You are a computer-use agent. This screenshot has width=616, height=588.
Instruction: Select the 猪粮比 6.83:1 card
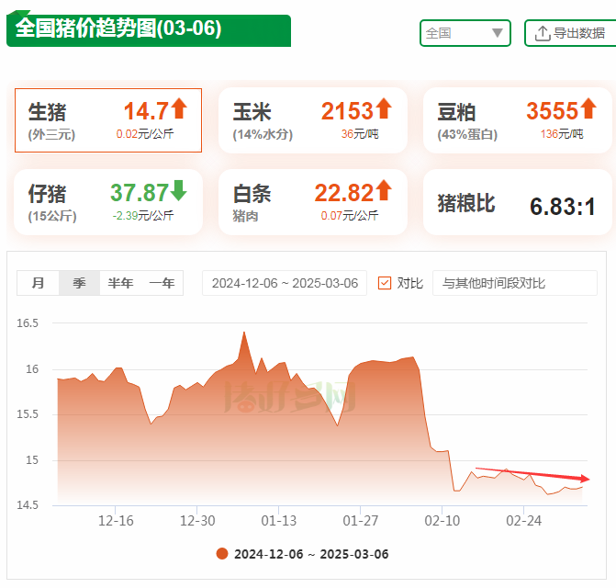pyautogui.click(x=518, y=202)
